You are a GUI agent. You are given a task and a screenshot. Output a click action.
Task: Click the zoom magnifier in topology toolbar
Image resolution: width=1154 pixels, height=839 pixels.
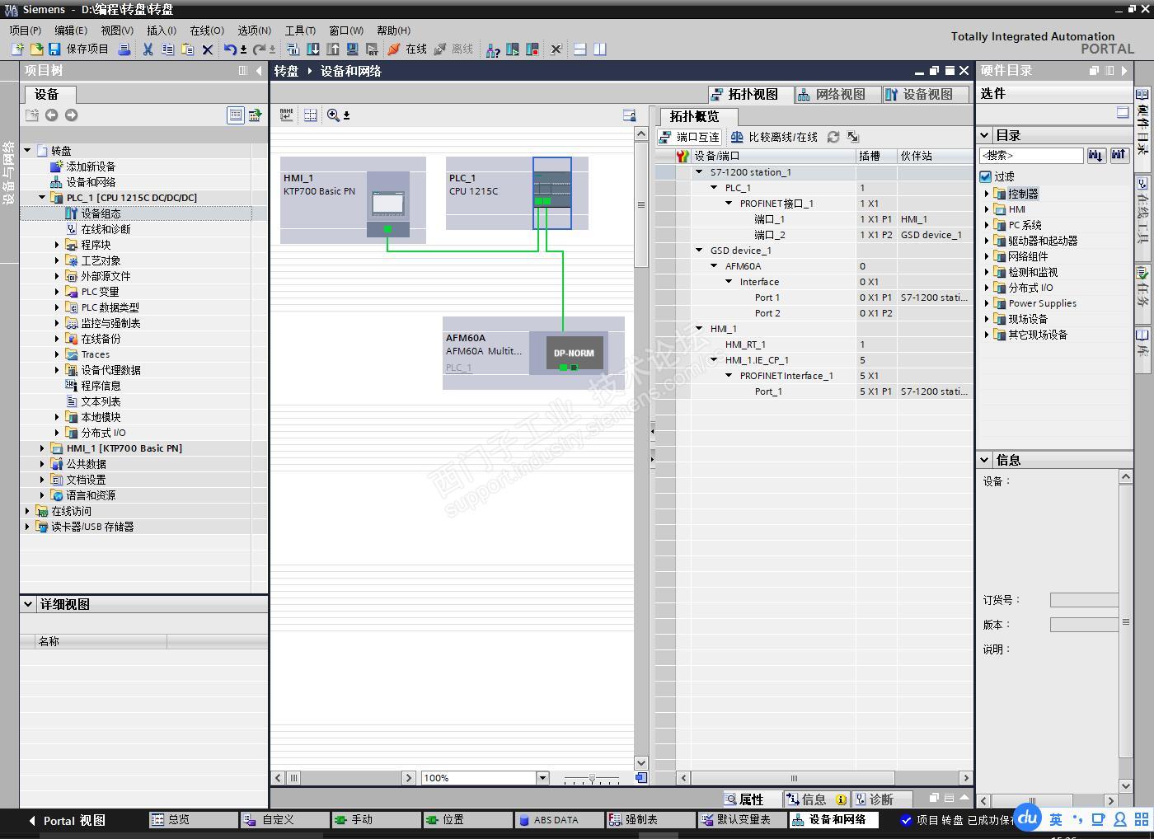tap(333, 115)
